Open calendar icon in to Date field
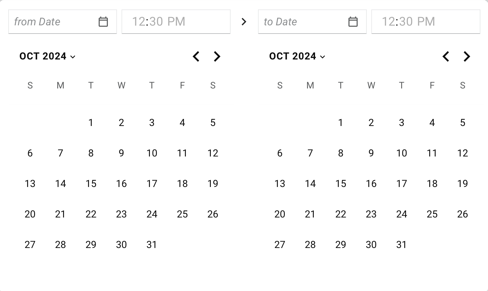The image size is (488, 291). [x=353, y=22]
